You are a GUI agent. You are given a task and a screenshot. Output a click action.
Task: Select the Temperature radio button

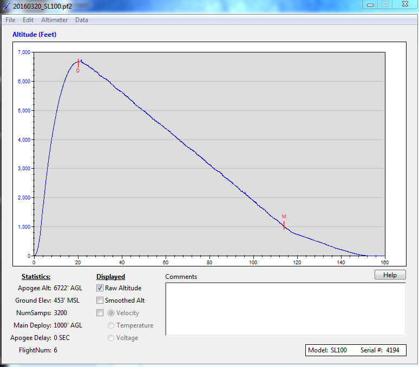(x=111, y=325)
